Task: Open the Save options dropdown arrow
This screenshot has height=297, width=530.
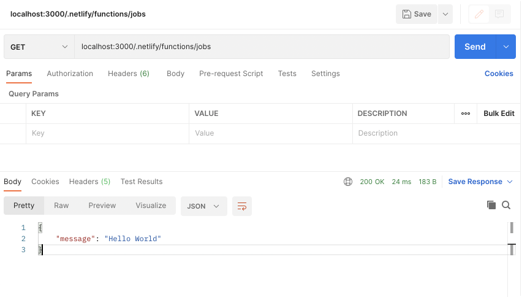Action: (x=445, y=14)
